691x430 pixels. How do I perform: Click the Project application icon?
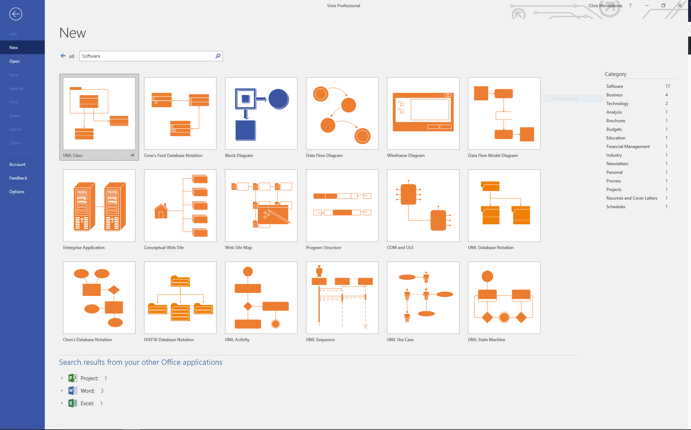(73, 378)
